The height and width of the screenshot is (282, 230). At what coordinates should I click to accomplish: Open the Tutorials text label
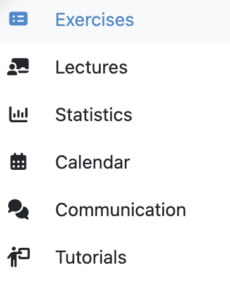pyautogui.click(x=91, y=257)
